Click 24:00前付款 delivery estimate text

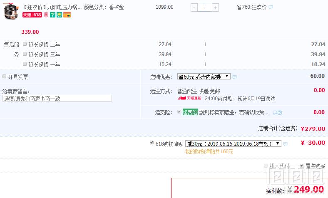click(x=240, y=99)
